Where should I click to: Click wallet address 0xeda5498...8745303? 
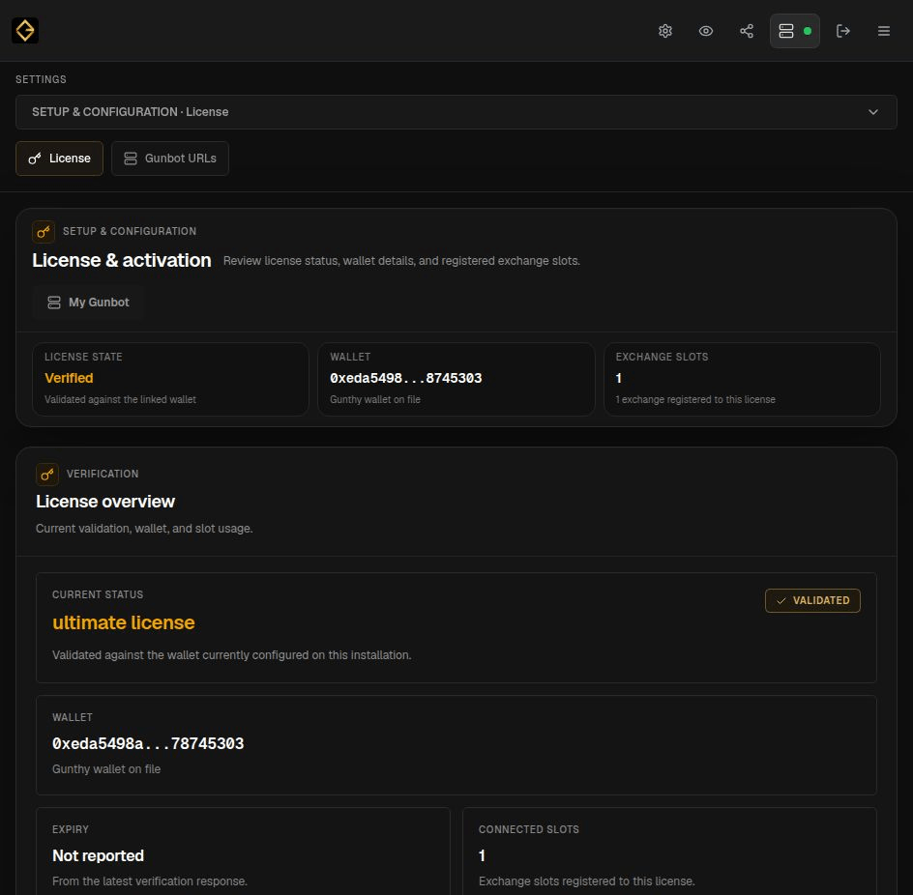(406, 378)
